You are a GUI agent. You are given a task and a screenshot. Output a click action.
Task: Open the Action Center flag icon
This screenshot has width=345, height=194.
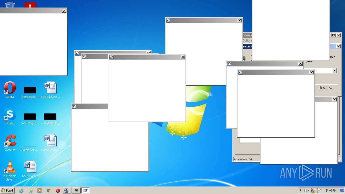319,190
